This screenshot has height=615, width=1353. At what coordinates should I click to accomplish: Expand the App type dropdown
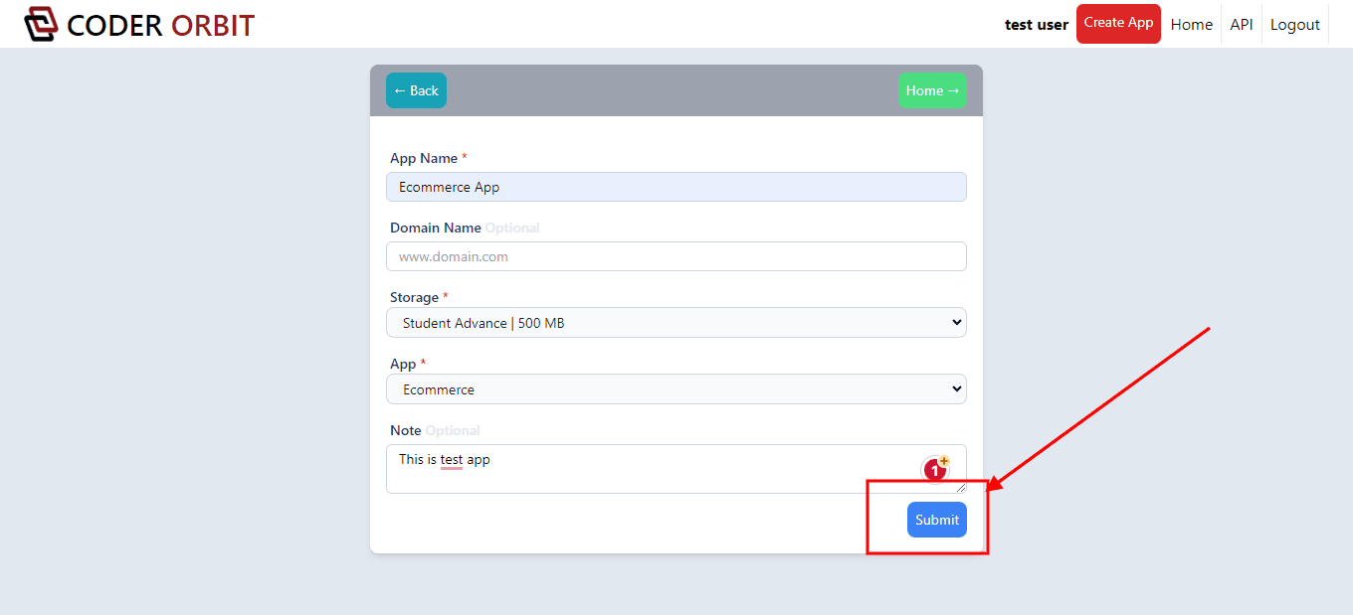[676, 389]
